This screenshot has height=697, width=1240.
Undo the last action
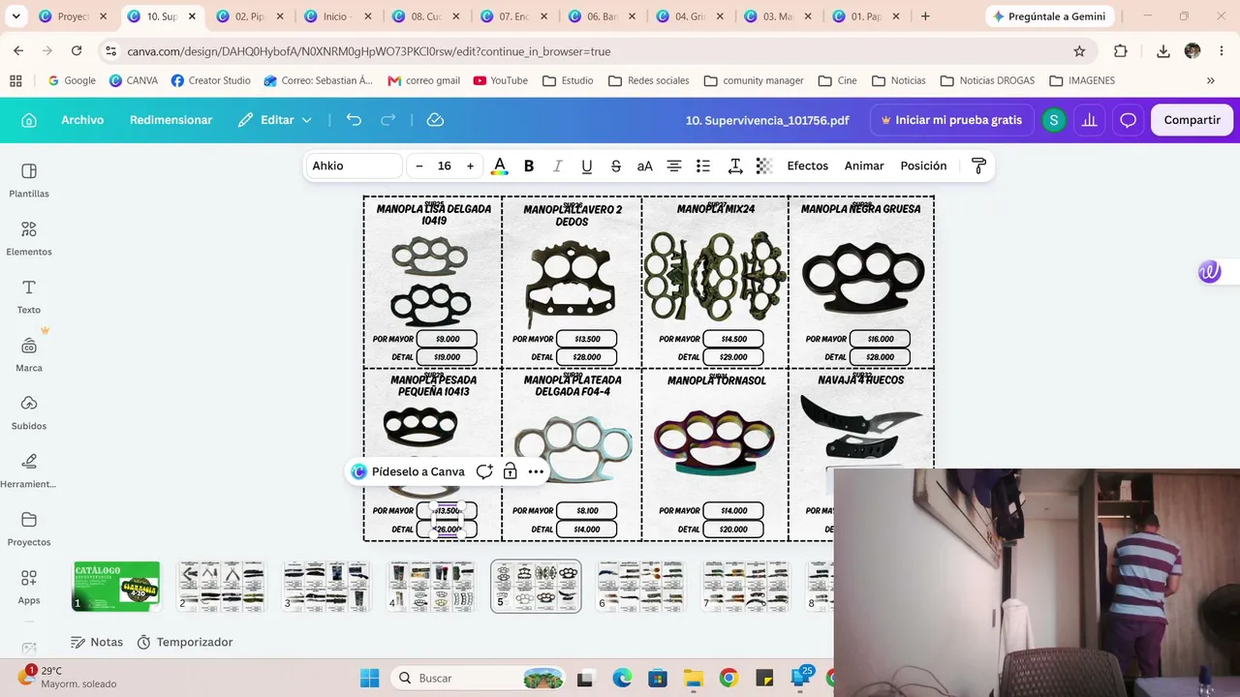(354, 120)
